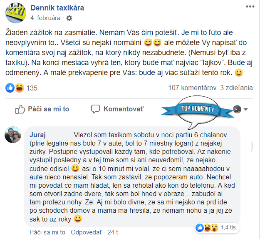The width and height of the screenshot is (260, 239).
Task: Open the 135 reactions count list
Action: point(32,88)
